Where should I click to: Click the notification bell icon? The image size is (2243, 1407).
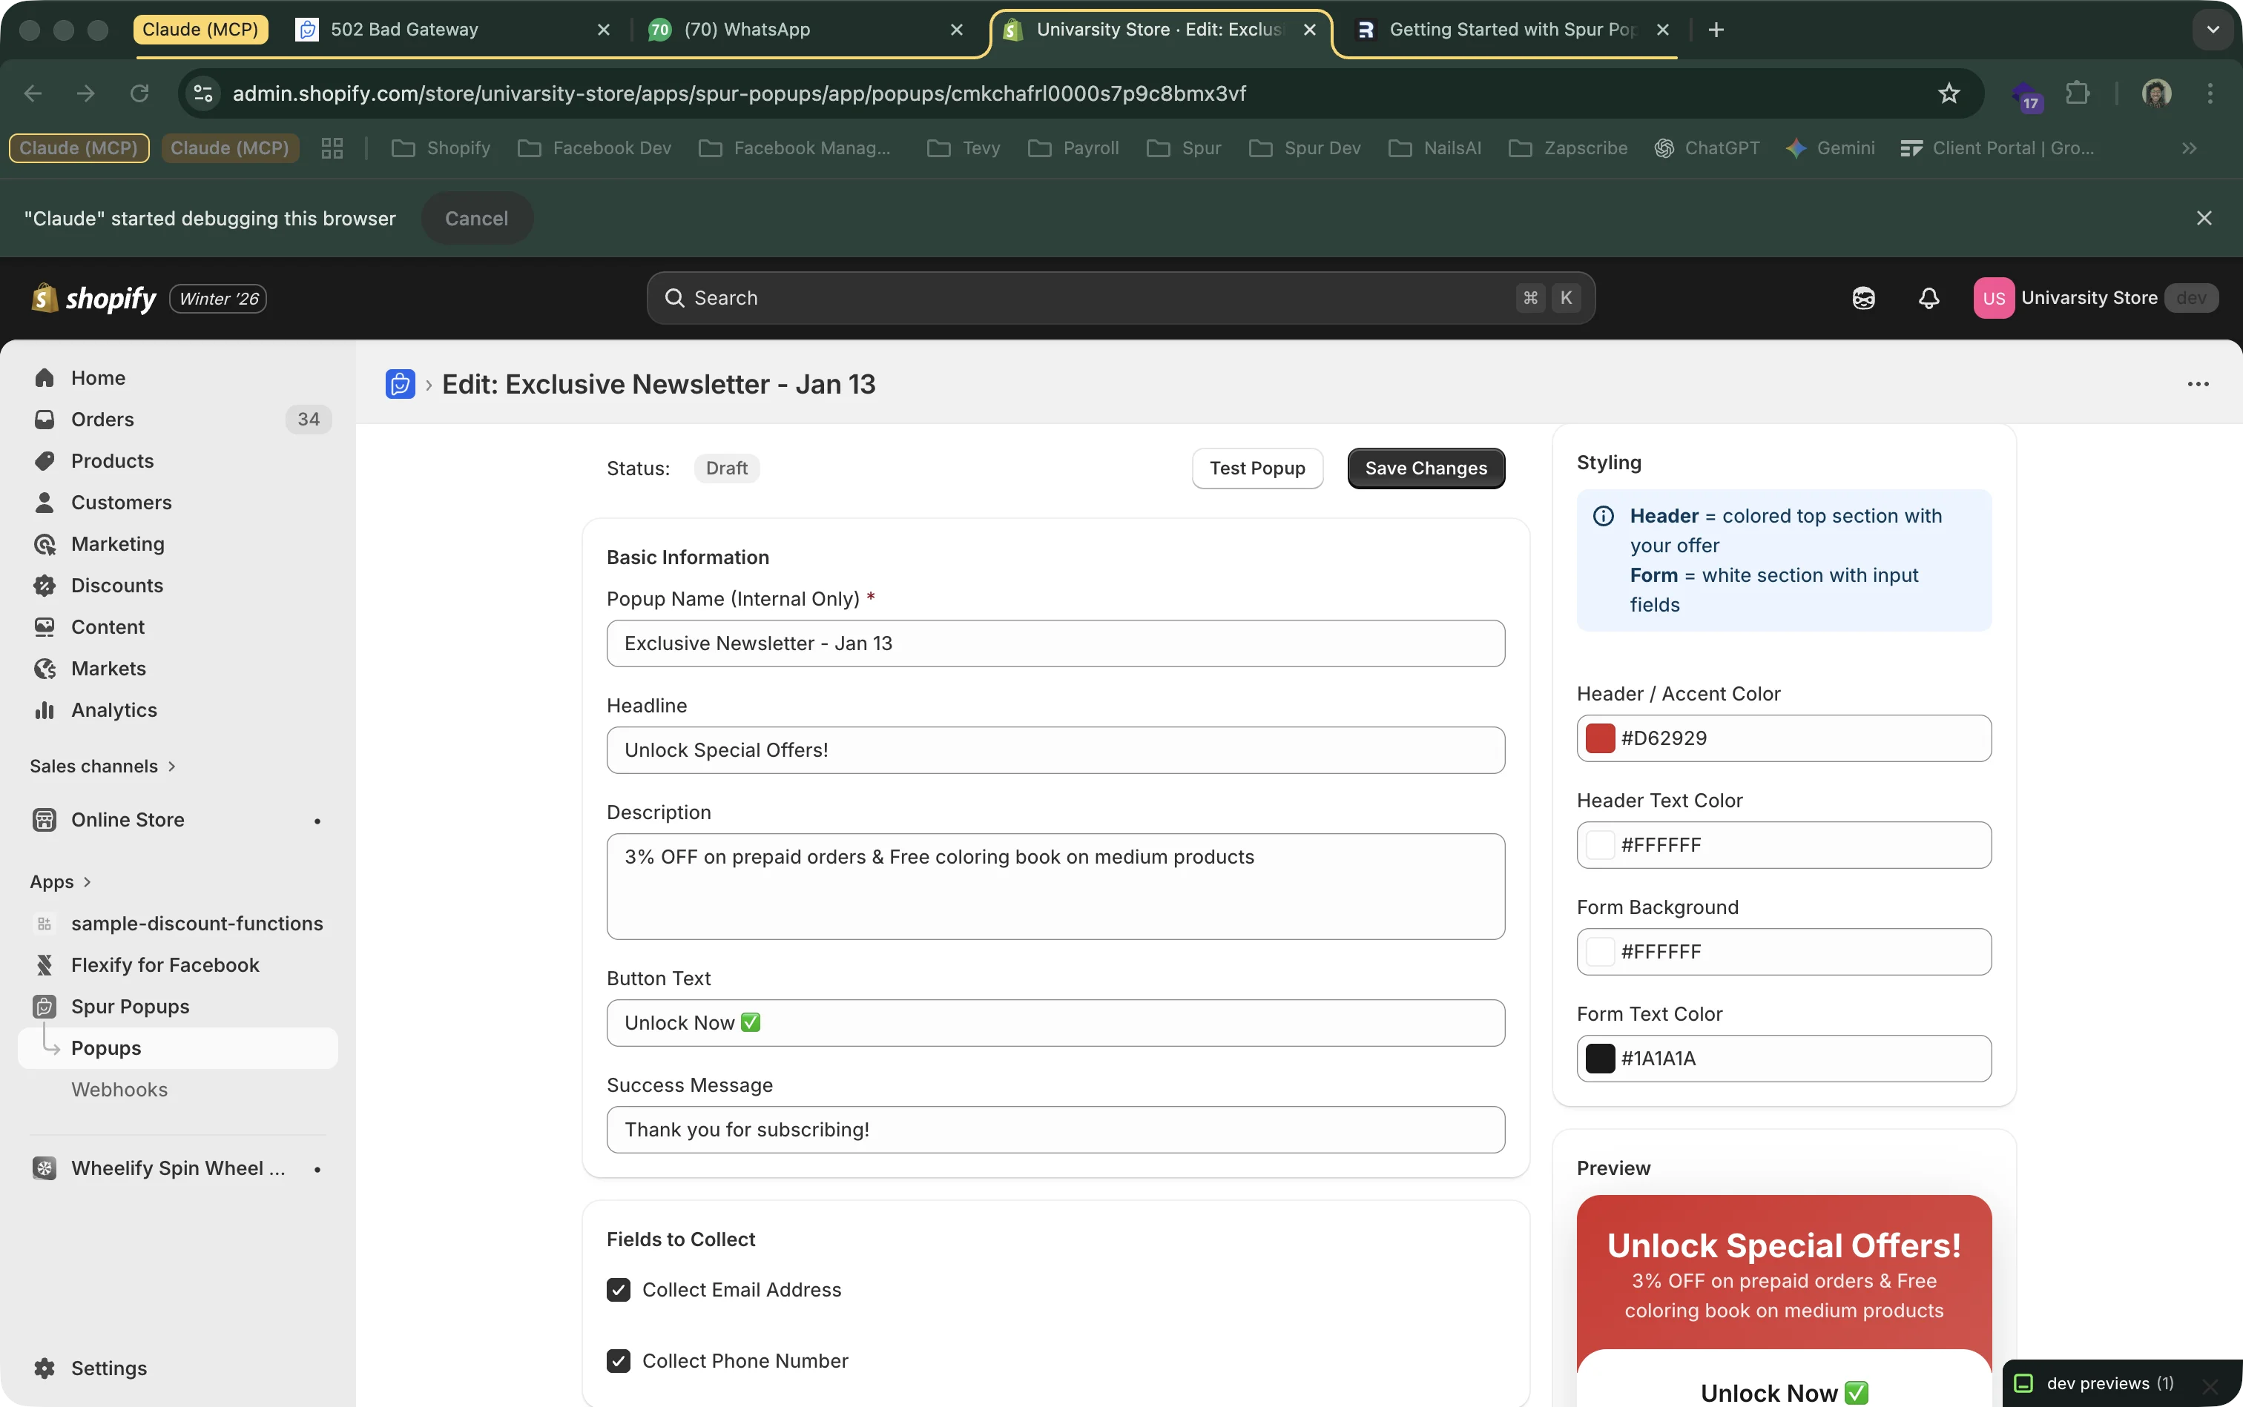[1929, 297]
